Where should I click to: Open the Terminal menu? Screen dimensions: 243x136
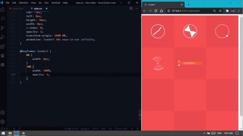[56, 3]
